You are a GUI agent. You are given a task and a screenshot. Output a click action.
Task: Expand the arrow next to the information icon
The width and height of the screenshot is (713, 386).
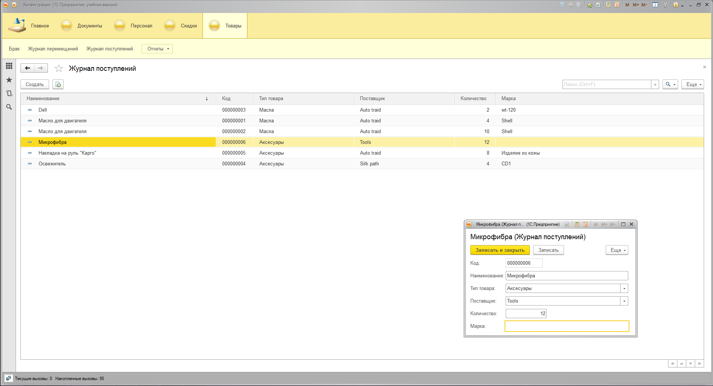coord(682,6)
